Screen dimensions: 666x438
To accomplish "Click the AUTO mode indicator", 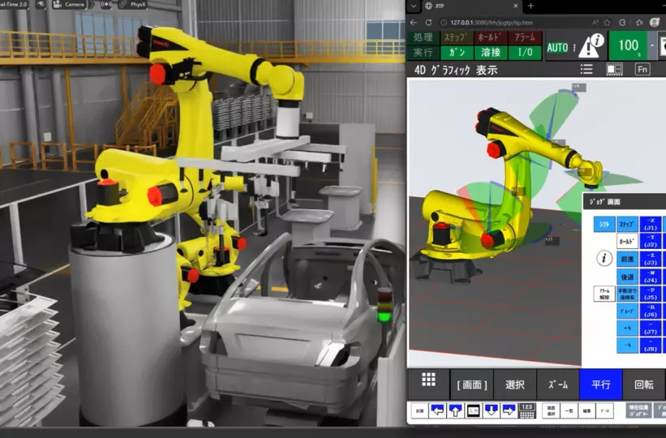I will tap(557, 47).
